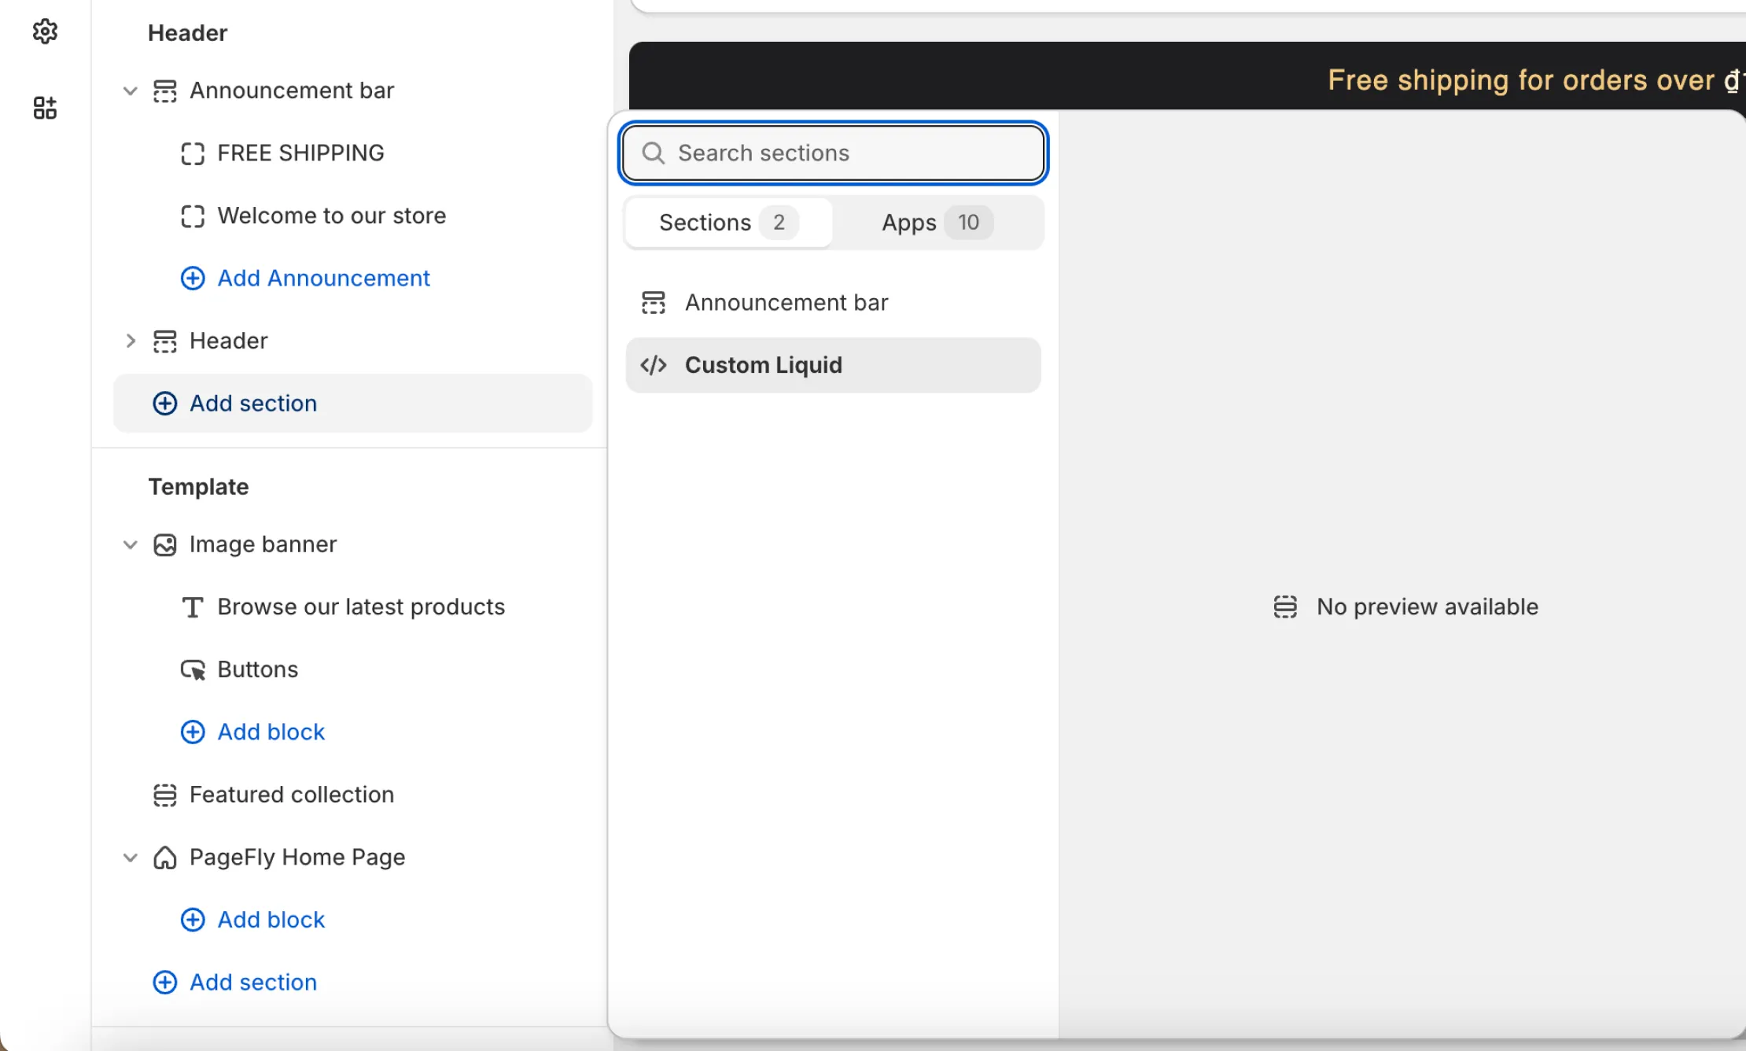This screenshot has height=1051, width=1746.
Task: Click plus icon of template Add section
Action: pyautogui.click(x=164, y=983)
